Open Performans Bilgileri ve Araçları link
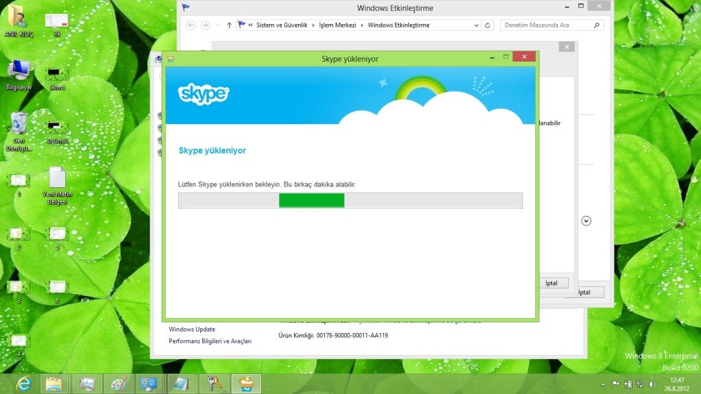The image size is (701, 394). pyautogui.click(x=210, y=341)
